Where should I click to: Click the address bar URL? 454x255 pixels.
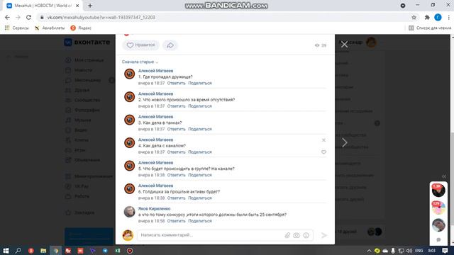pyautogui.click(x=101, y=17)
